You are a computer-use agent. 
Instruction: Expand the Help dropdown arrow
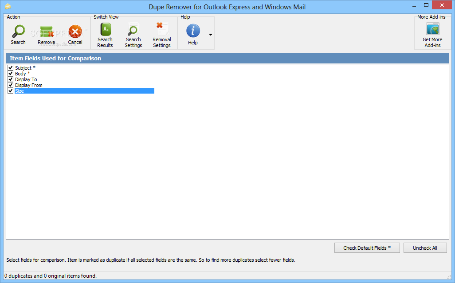click(211, 35)
